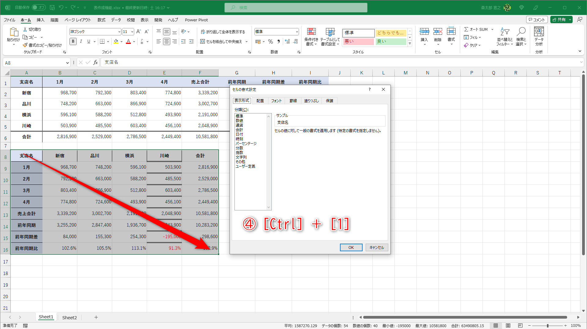Open the Formulas (数式) ribbon tab
The height and width of the screenshot is (329, 587).
point(101,20)
